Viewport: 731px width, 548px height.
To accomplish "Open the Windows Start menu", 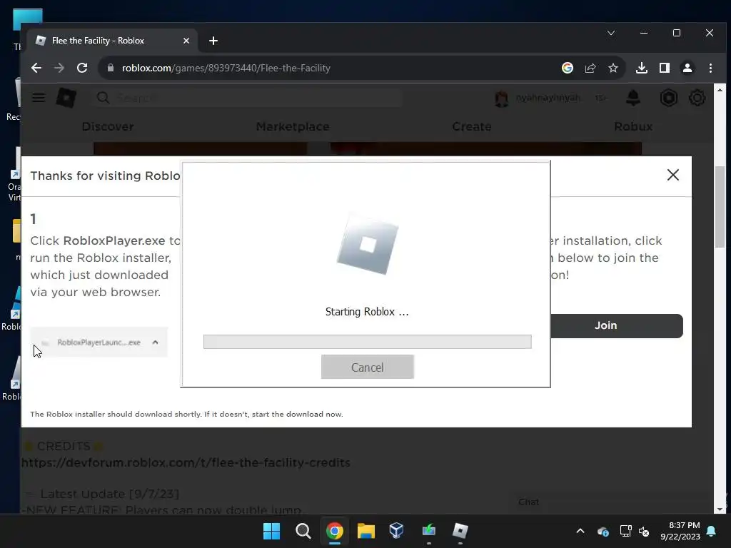I will [272, 531].
